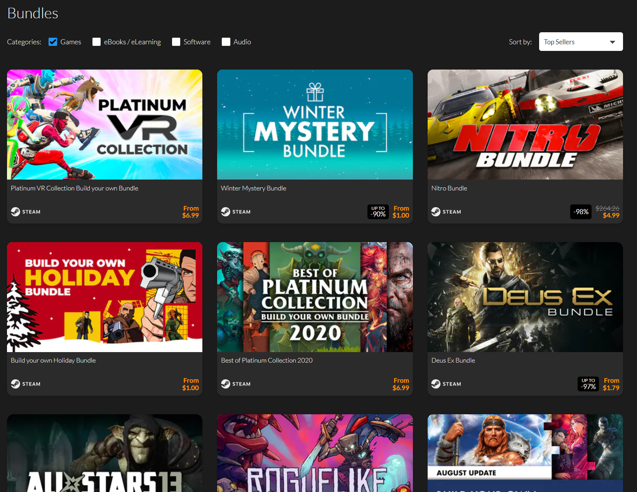The image size is (637, 492).
Task: Click the 'From $6.99' price on Platinum VR card
Action: [x=190, y=212]
